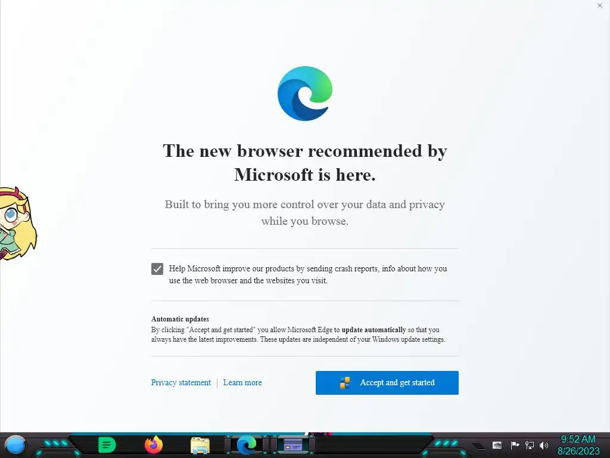This screenshot has width=610, height=458.
Task: Open the Action Center flag icon
Action: pos(515,445)
